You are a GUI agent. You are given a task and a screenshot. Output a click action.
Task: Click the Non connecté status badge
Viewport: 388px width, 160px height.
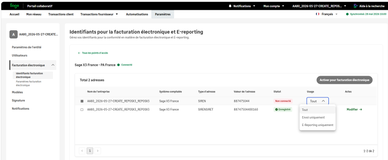pos(283,101)
